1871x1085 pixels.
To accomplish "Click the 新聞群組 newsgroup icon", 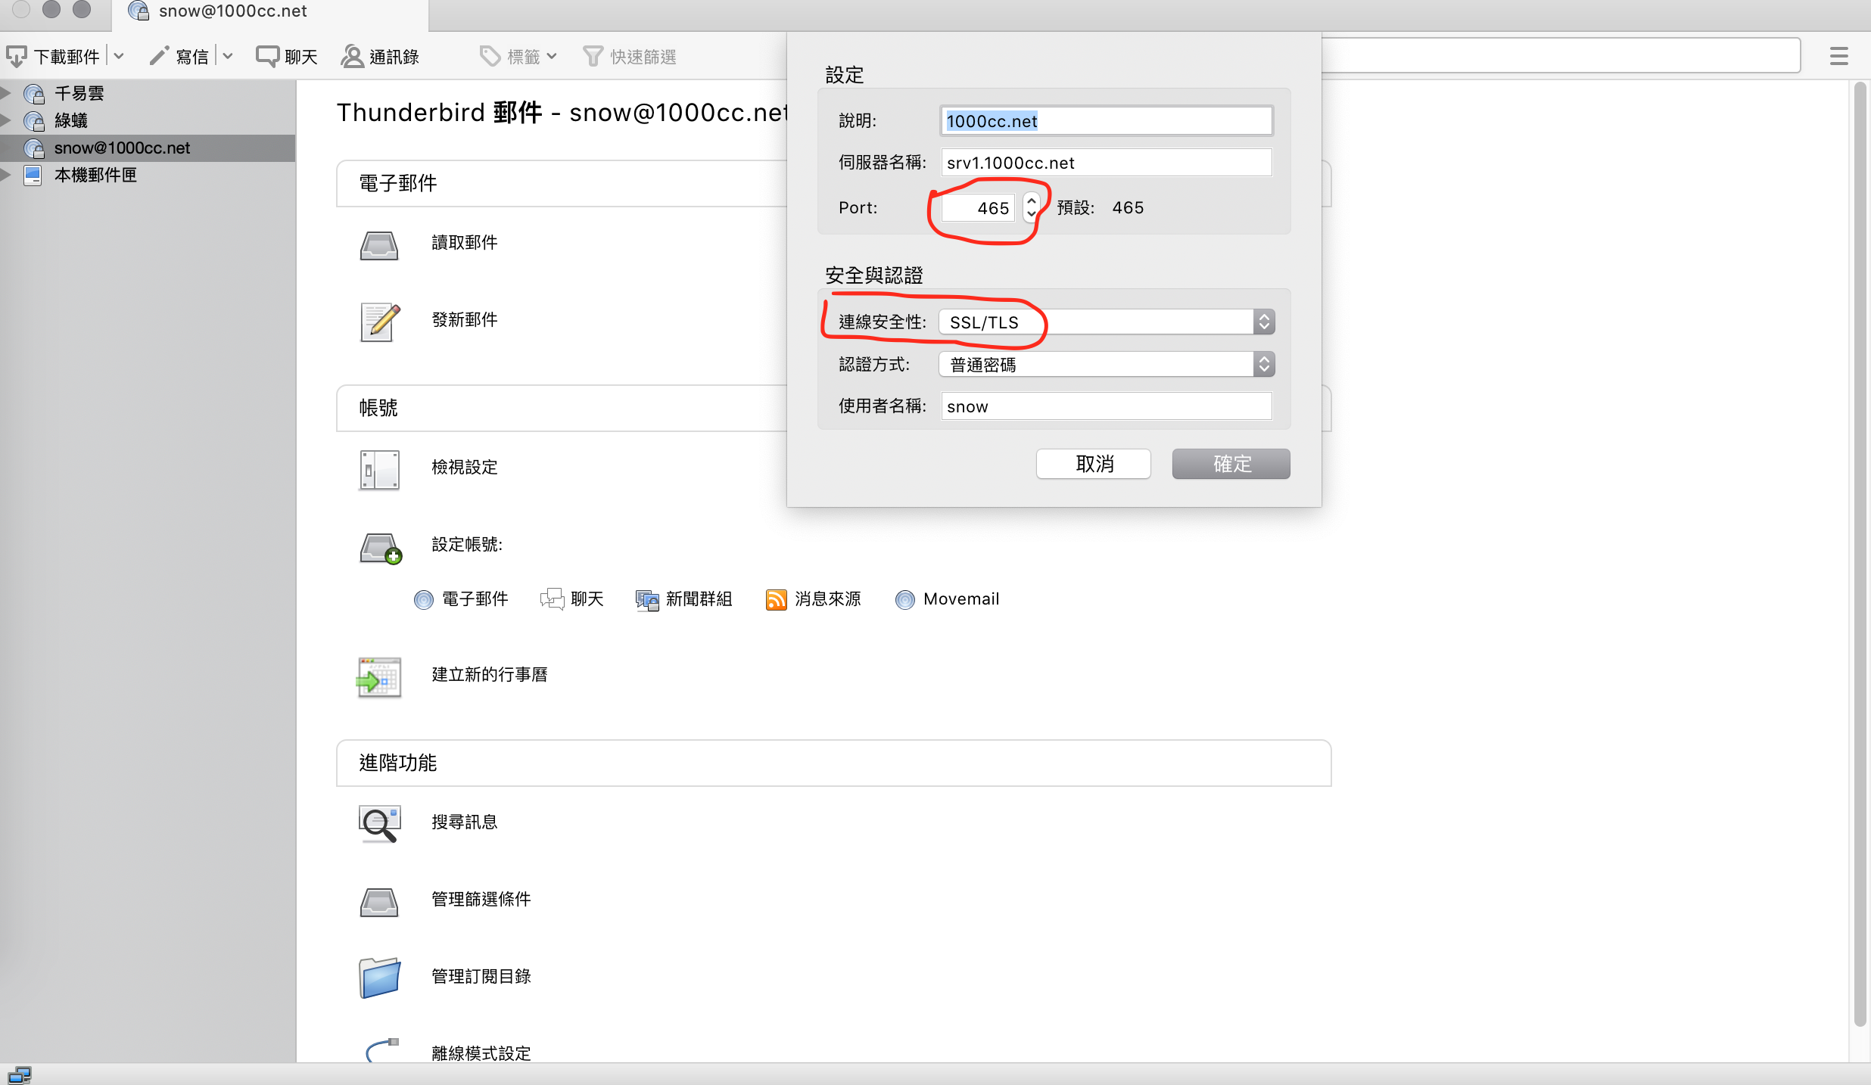I will (647, 600).
